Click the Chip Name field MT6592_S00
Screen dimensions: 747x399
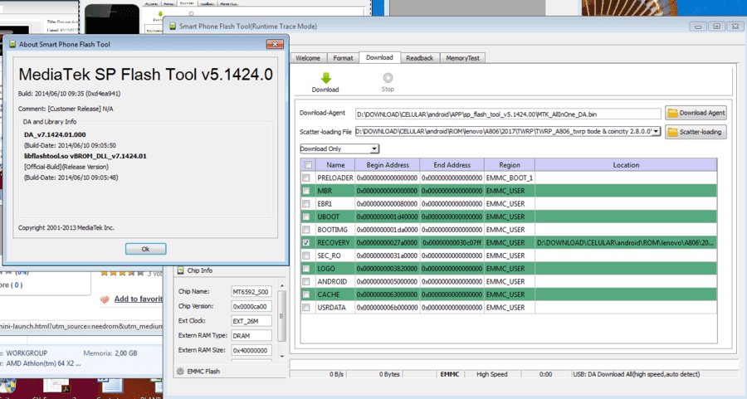tap(251, 291)
